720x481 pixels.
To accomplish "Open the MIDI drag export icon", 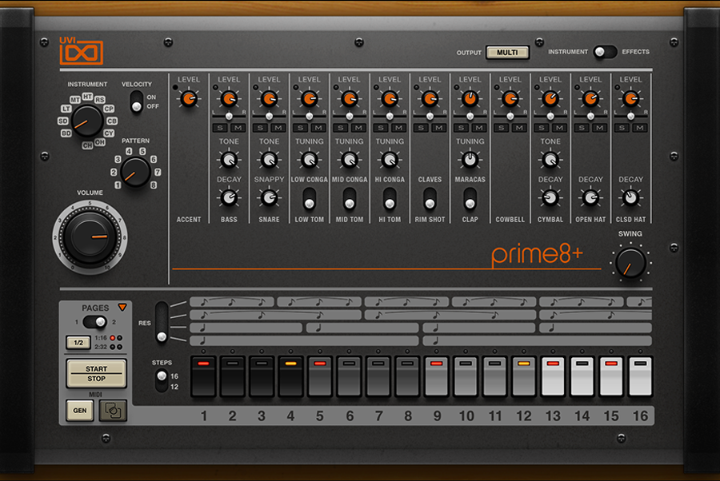I will (113, 411).
